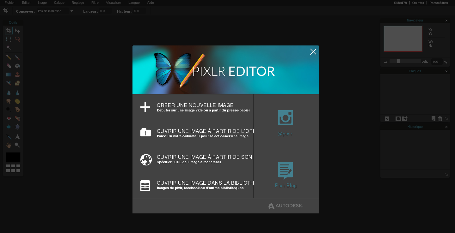This screenshot has width=455, height=233.
Task: Click the small mountain zoom-out icon
Action: pos(386,62)
